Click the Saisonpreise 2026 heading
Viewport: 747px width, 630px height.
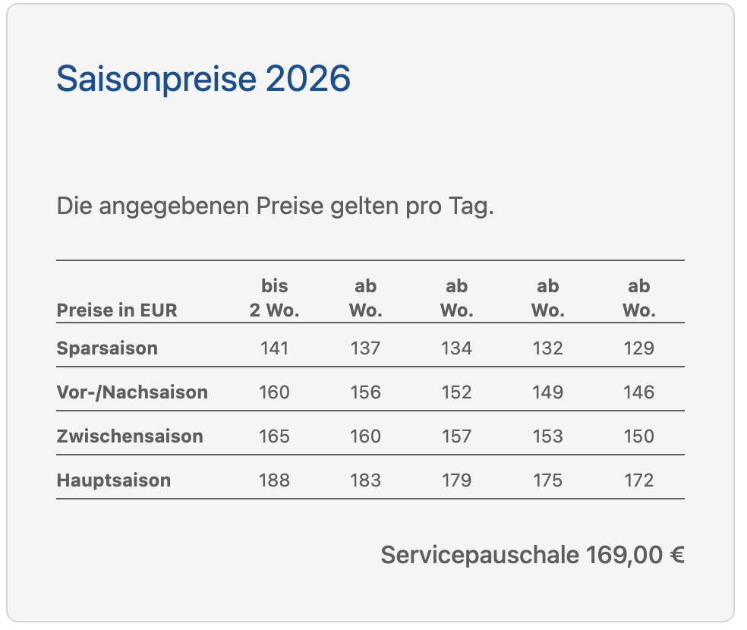pos(203,79)
